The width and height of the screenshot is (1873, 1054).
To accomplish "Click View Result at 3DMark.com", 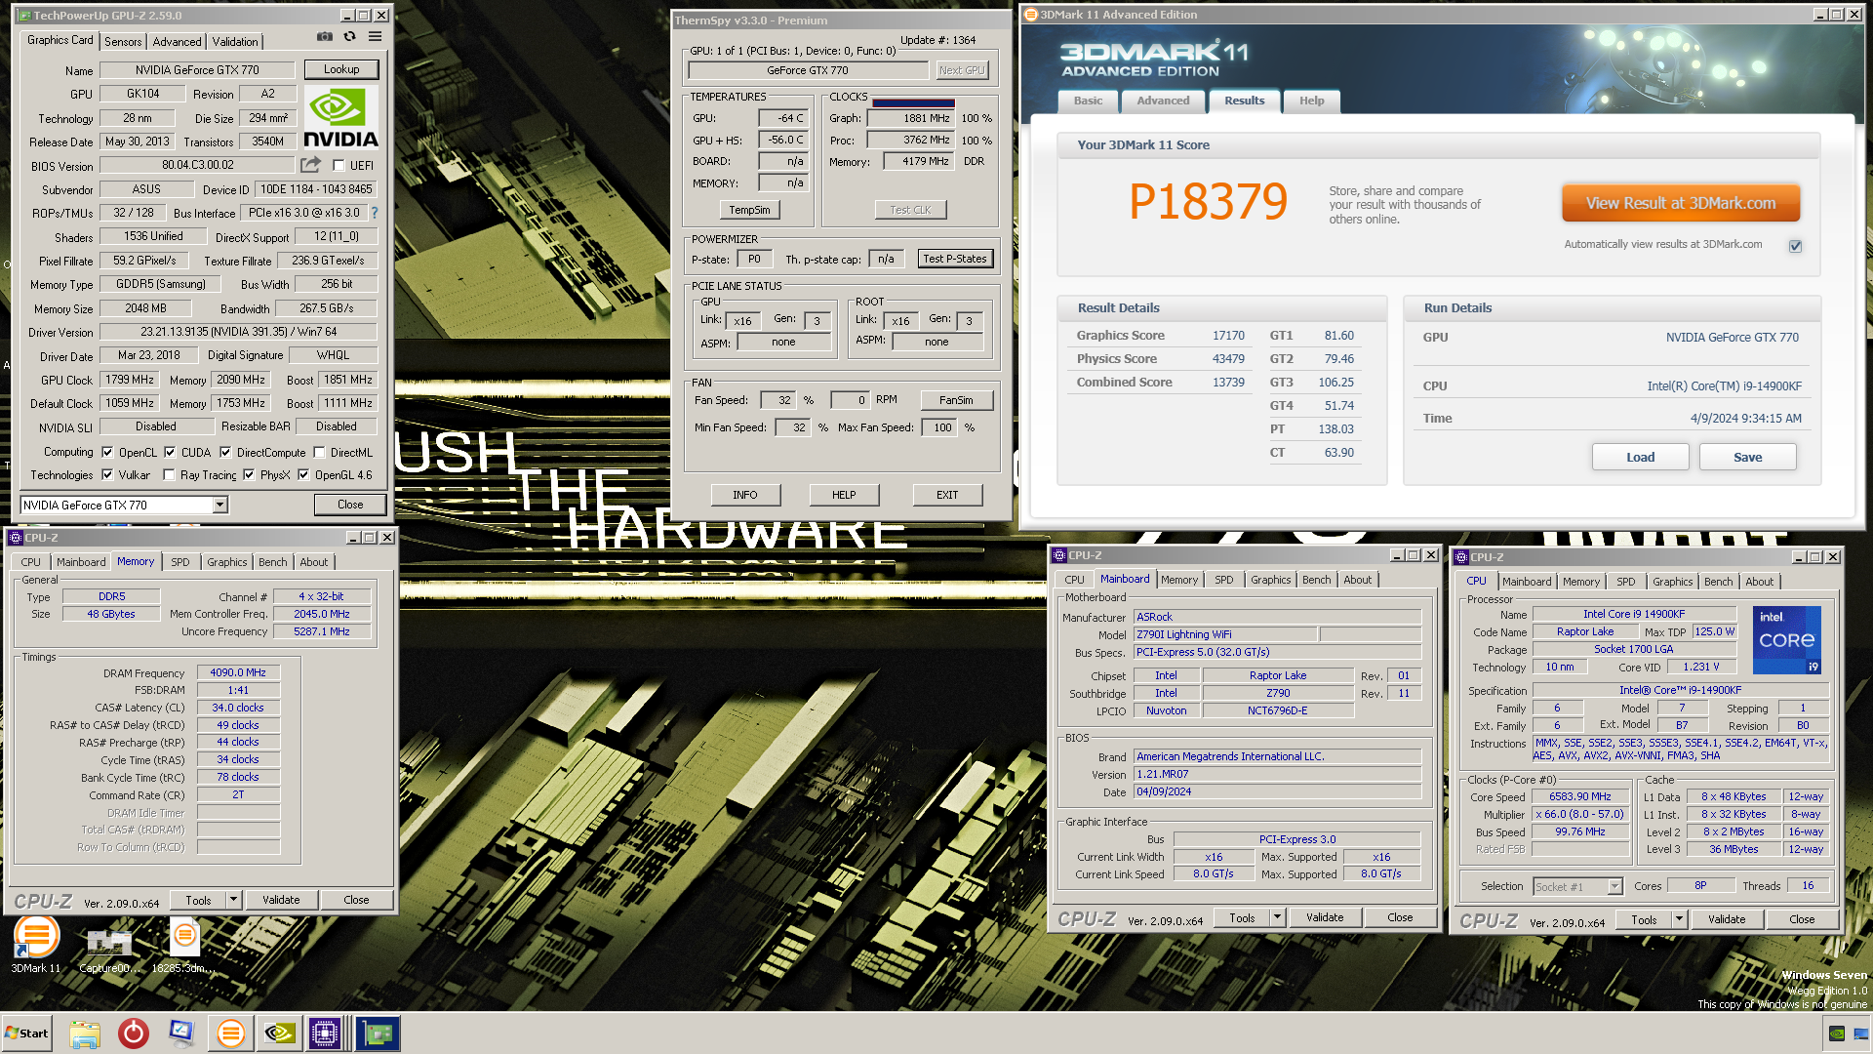I will [x=1680, y=203].
